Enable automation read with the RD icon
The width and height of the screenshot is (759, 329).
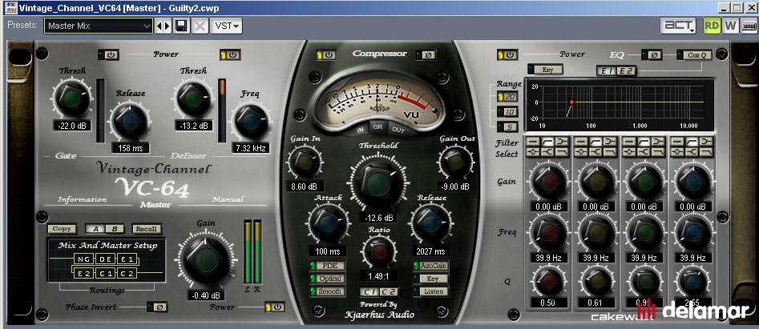[711, 26]
